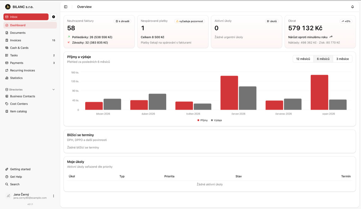This screenshot has width=361, height=209.
Task: Open the user menu three-dot icon
Action: (53, 196)
